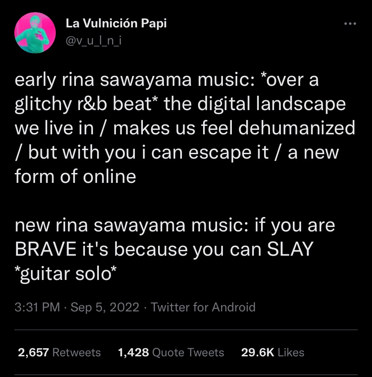
Task: Open the 3:31 PM timestamp link
Action: coord(37,307)
